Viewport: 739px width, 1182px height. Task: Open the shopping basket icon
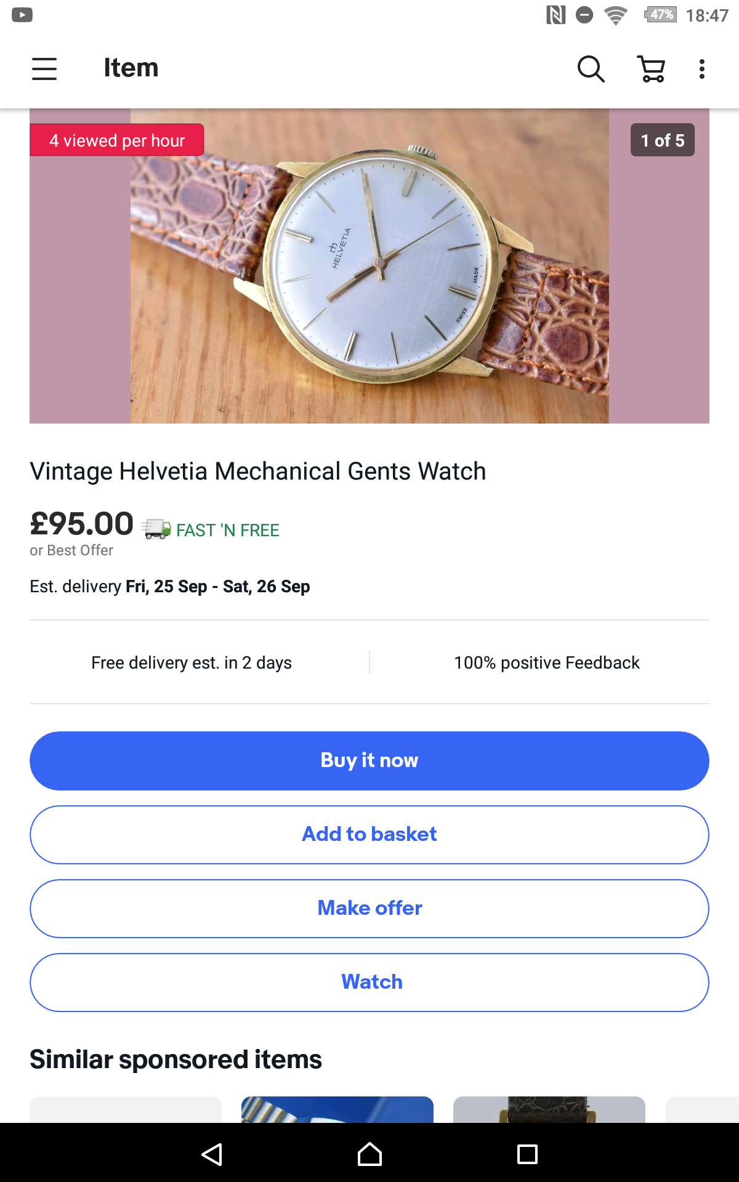[652, 68]
